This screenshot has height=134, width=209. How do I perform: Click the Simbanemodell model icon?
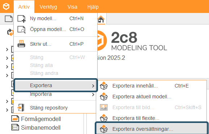pyautogui.click(x=15, y=127)
